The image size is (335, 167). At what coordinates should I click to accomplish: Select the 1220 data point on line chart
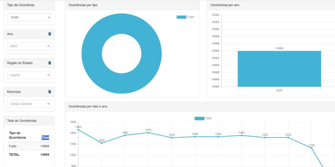coord(102,143)
